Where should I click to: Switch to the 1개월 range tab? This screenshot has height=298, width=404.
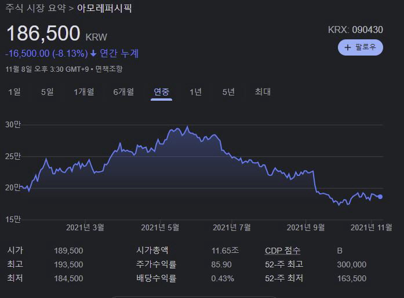[x=84, y=92]
